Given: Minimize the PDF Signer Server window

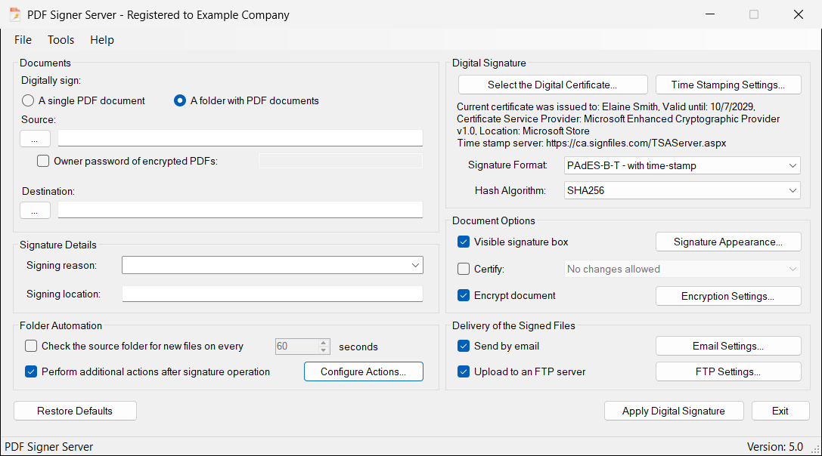Looking at the screenshot, I should pos(710,14).
